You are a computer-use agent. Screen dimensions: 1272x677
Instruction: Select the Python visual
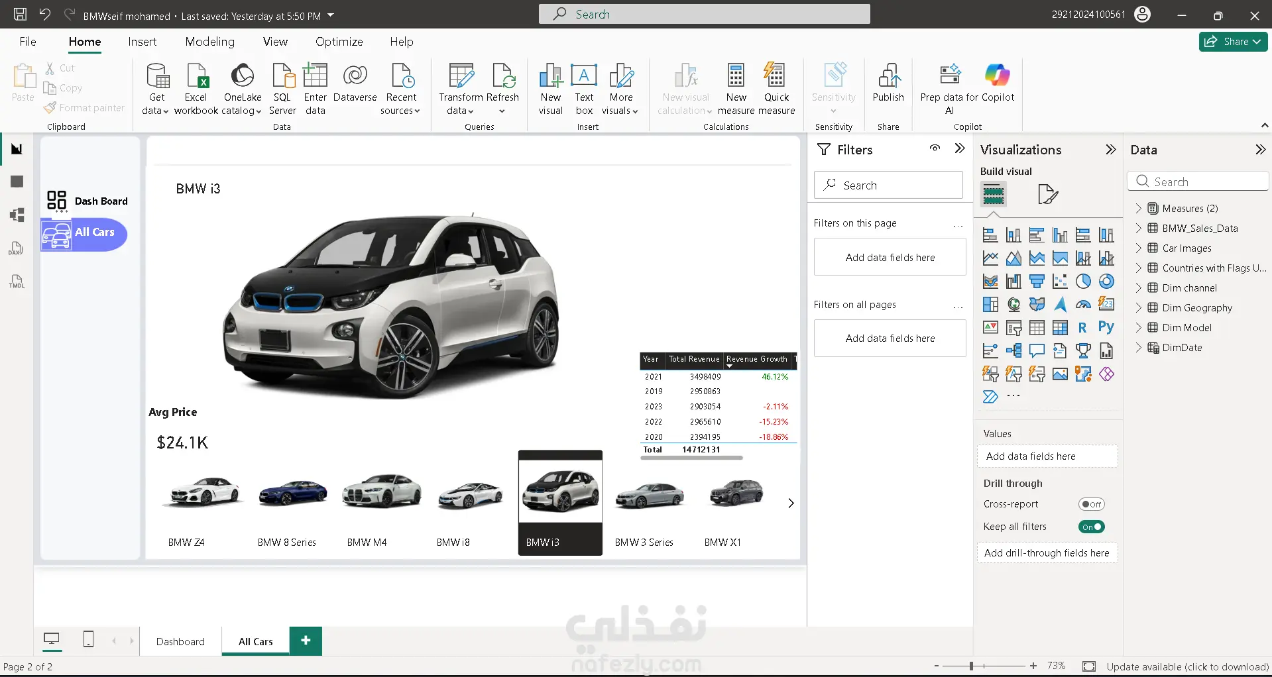[1106, 327]
